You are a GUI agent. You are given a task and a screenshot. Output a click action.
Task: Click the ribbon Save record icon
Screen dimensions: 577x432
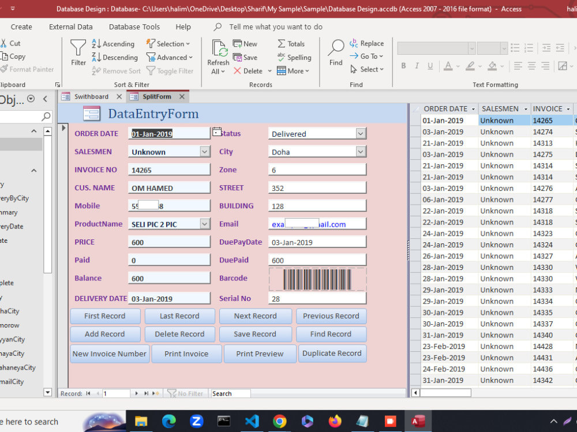tap(245, 58)
